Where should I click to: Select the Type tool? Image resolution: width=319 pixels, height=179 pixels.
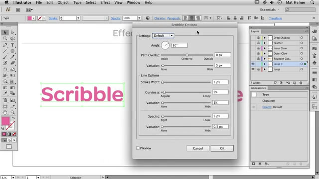click(12, 45)
